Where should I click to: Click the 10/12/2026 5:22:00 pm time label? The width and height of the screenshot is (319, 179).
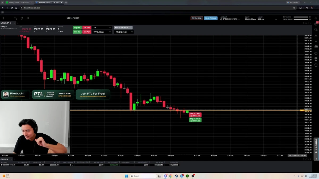(x=297, y=155)
